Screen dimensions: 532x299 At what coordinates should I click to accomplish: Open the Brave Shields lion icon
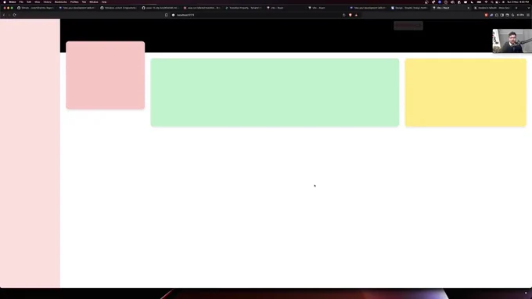coord(350,15)
